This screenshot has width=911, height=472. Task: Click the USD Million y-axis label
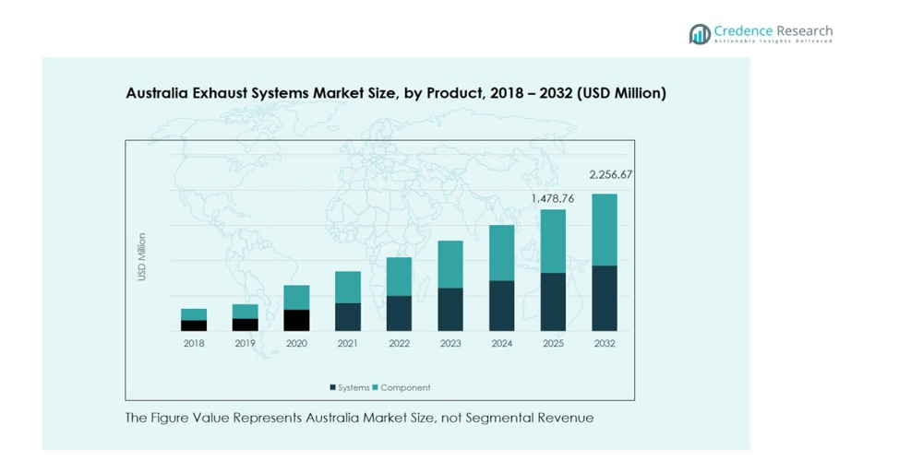click(142, 257)
